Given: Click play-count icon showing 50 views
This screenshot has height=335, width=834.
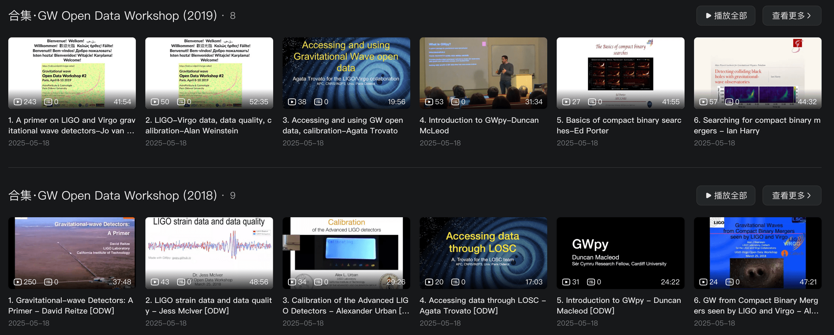Looking at the screenshot, I should (x=155, y=102).
